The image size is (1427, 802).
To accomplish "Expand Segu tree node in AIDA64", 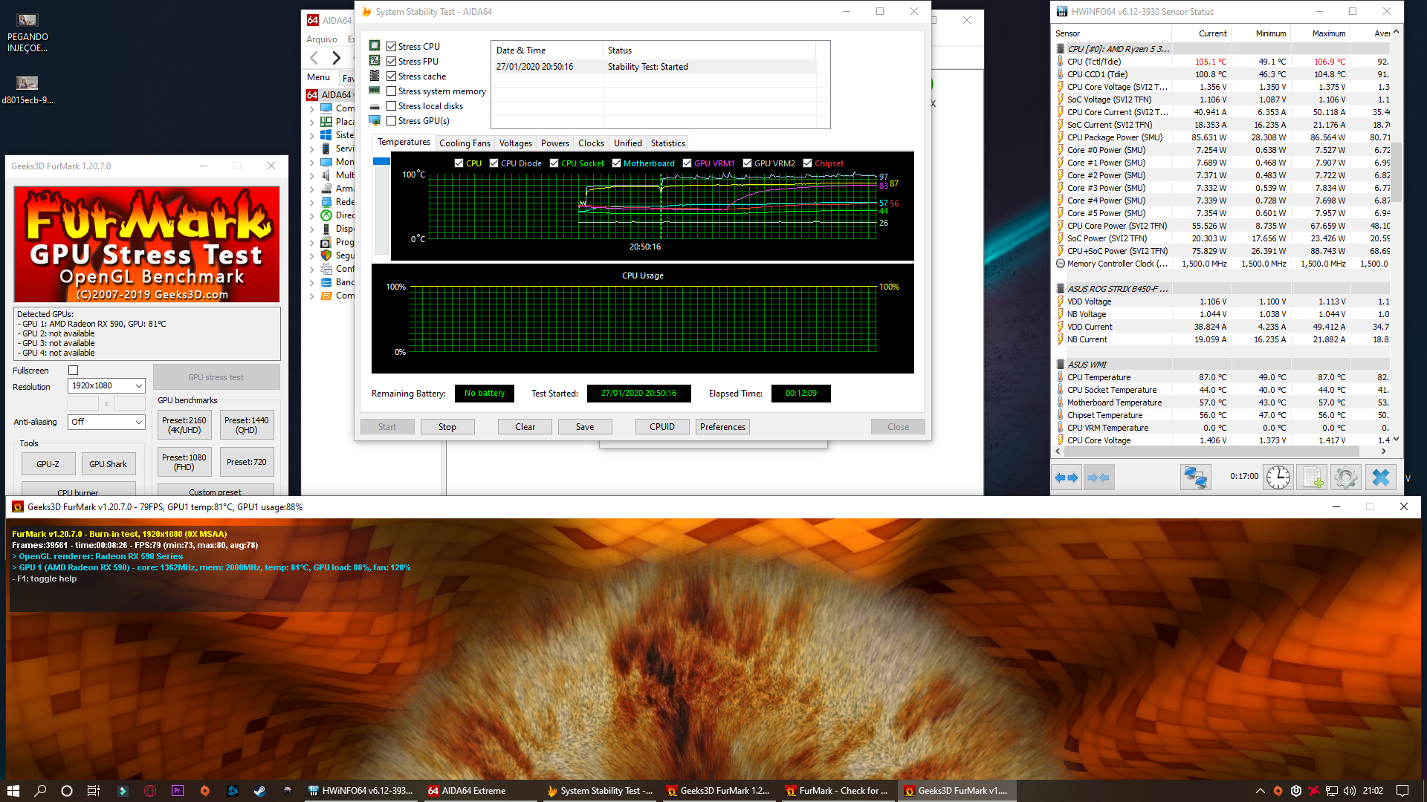I will [x=311, y=255].
